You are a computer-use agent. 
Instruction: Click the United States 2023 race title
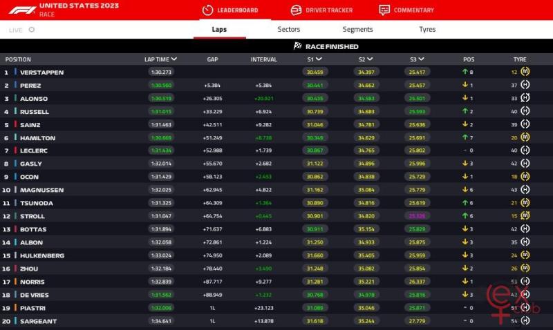pyautogui.click(x=79, y=6)
